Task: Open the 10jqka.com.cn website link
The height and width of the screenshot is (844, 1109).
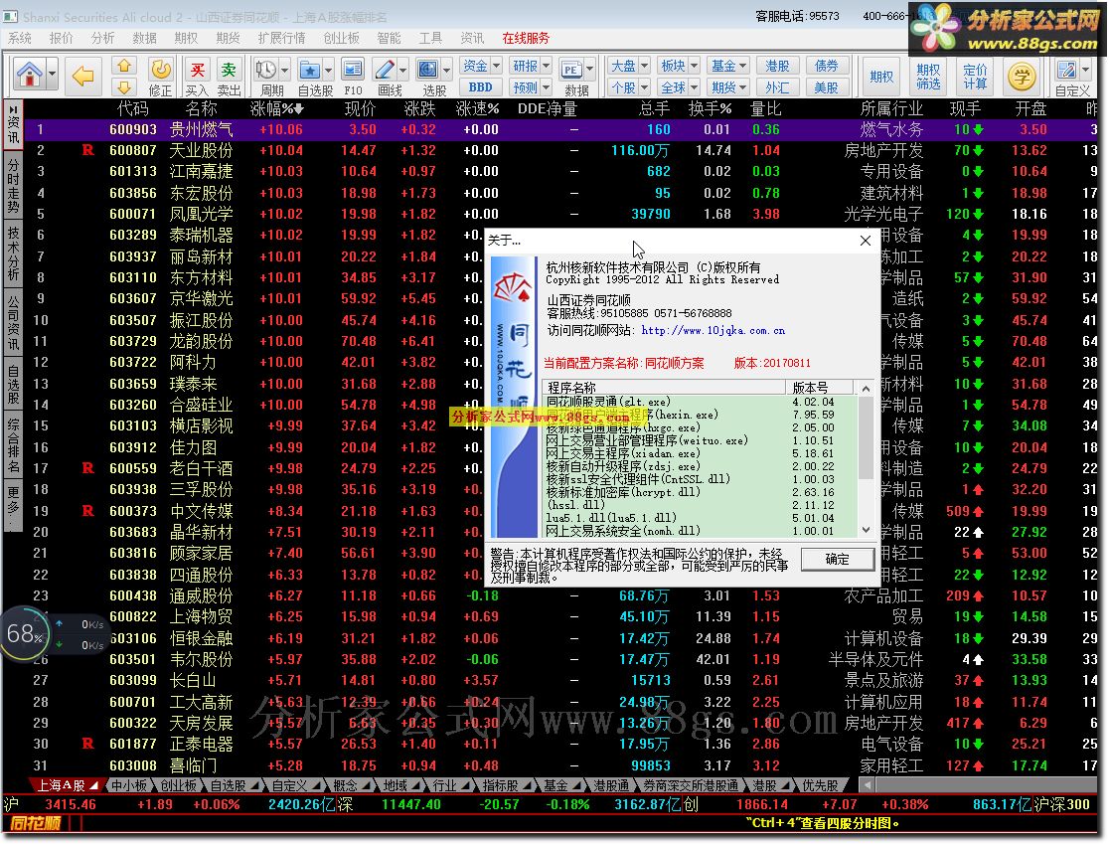Action: tap(713, 330)
